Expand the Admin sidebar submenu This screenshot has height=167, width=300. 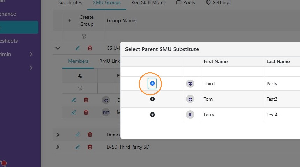(31, 54)
